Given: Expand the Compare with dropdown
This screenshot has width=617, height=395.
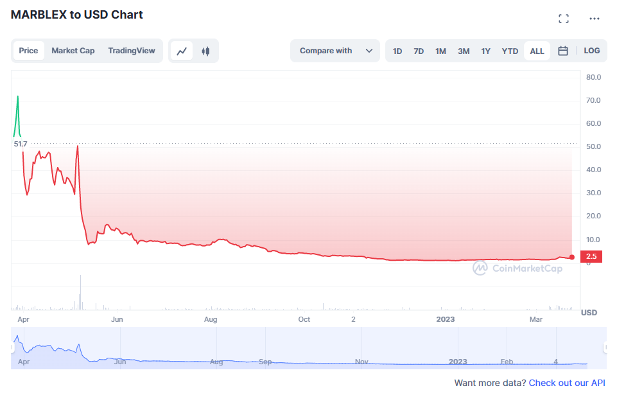Looking at the screenshot, I should pyautogui.click(x=335, y=51).
